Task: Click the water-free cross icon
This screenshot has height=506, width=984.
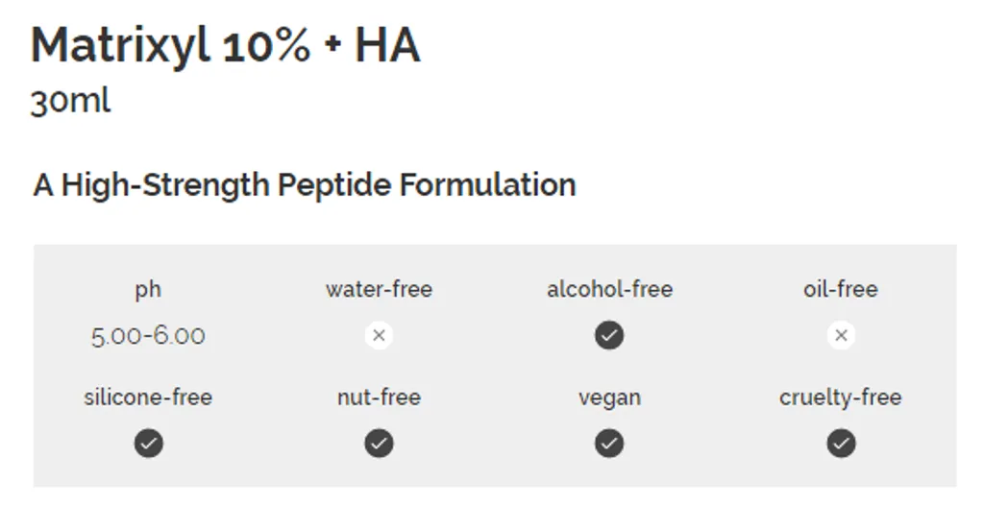Action: pos(379,335)
